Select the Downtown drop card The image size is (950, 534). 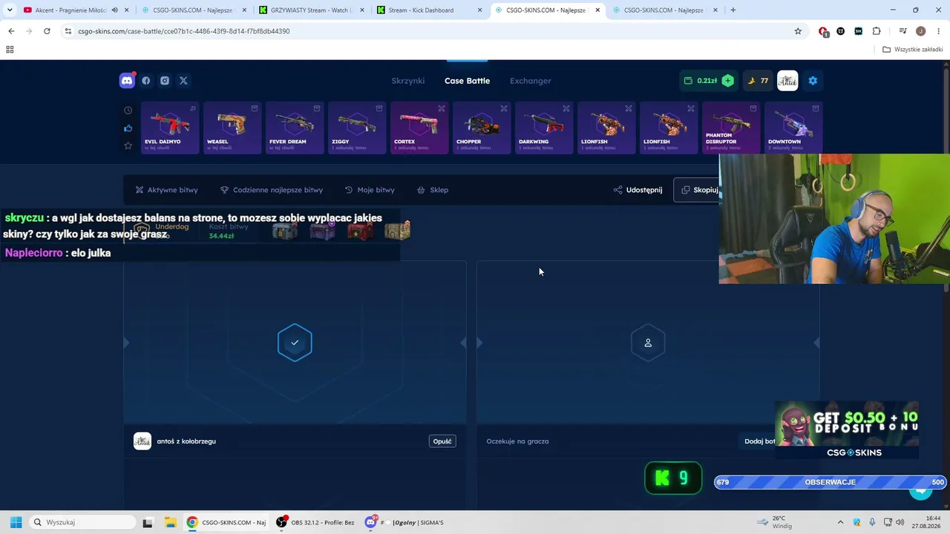793,128
